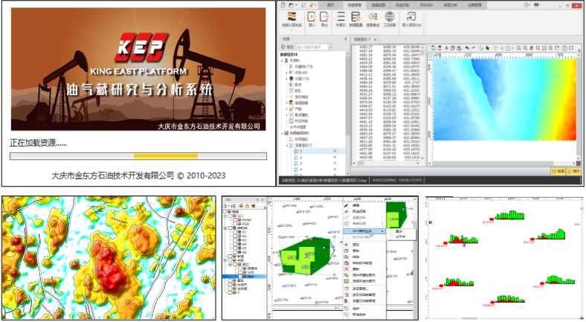The image size is (586, 322).
Task: Click the refresh icon in map toolbar
Action: point(557,48)
